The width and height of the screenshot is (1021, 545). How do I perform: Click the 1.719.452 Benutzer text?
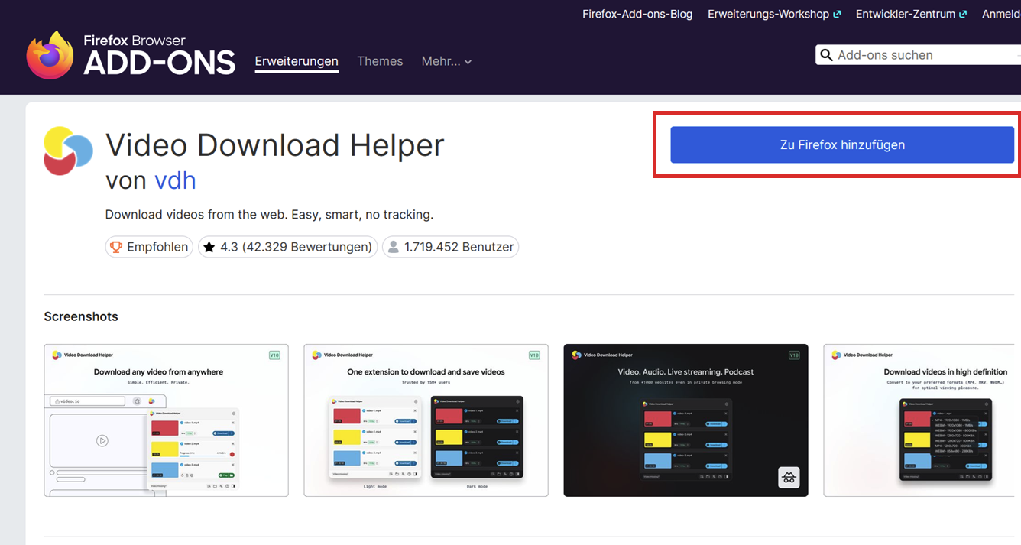(459, 247)
